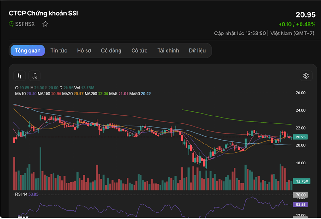Image resolution: width=321 pixels, height=219 pixels.
Task: Click the O 20.85 open value
Action: click(x=22, y=88)
